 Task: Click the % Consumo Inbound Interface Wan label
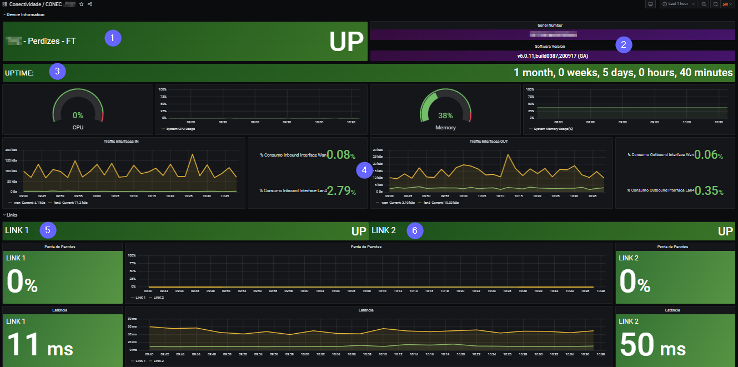click(x=293, y=155)
